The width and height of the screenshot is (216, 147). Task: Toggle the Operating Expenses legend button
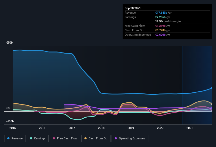(x=130, y=139)
